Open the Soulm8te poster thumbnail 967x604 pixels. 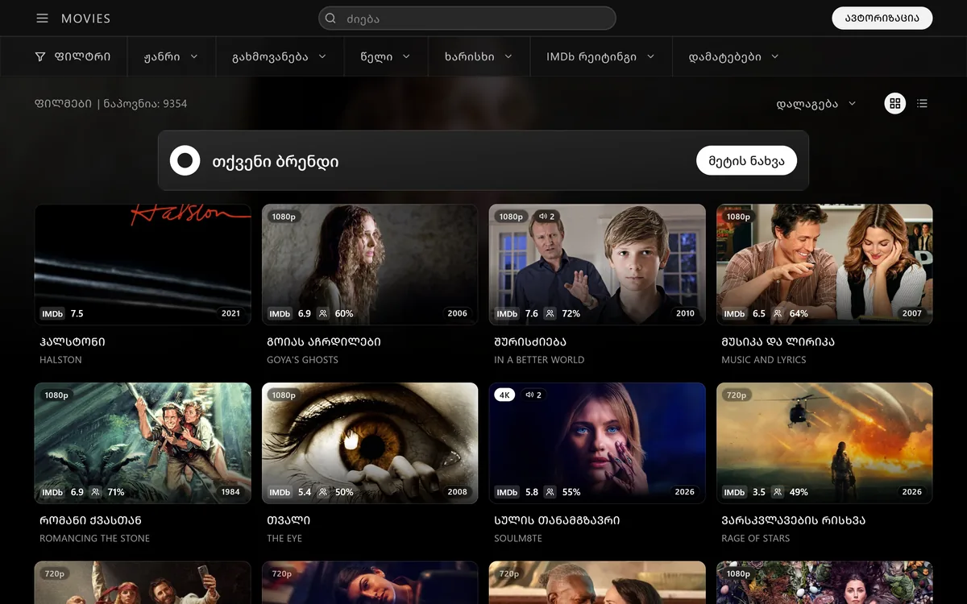click(x=597, y=443)
